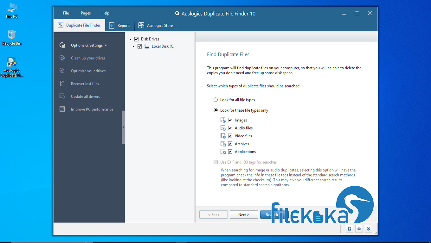Click the Archives file type icon
The width and height of the screenshot is (431, 243).
click(x=223, y=144)
